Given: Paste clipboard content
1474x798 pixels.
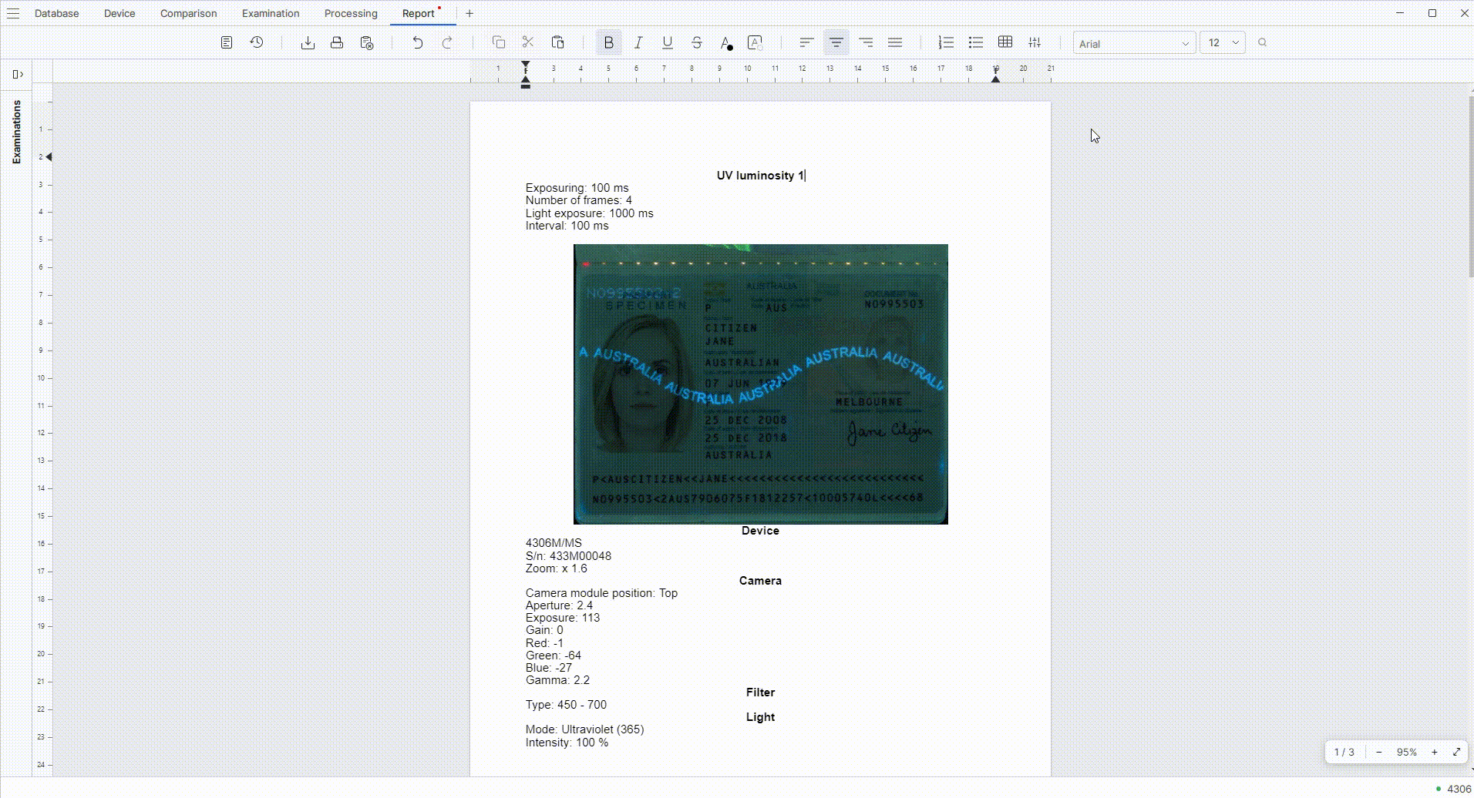Looking at the screenshot, I should pos(558,42).
